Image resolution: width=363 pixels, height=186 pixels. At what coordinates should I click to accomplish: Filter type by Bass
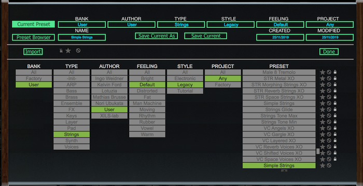pyautogui.click(x=72, y=91)
